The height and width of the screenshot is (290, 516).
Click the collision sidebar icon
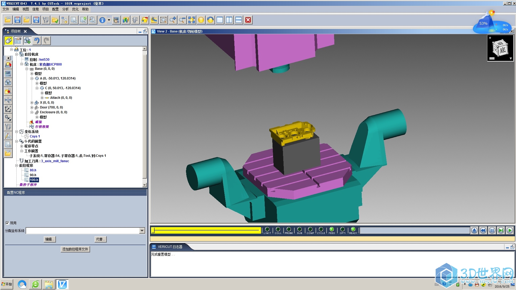pos(8,91)
